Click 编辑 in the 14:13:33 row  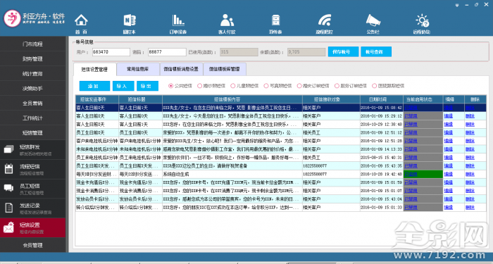point(449,149)
